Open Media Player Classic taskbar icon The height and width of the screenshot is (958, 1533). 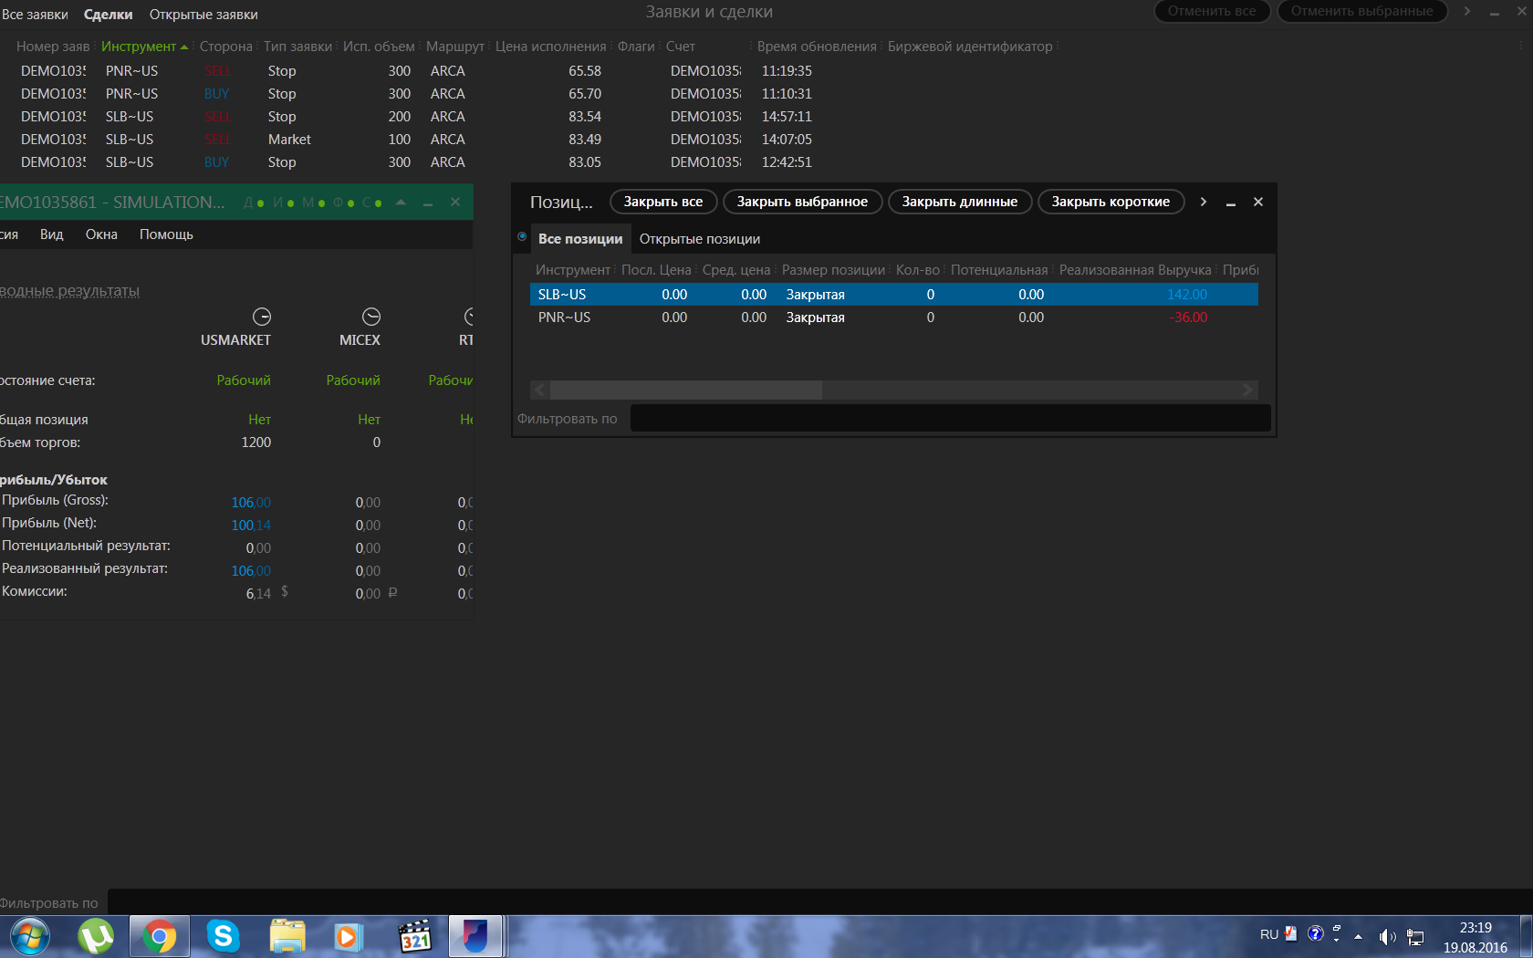pyautogui.click(x=415, y=937)
